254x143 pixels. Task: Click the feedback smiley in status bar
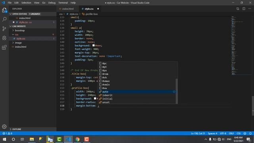pos(245,133)
